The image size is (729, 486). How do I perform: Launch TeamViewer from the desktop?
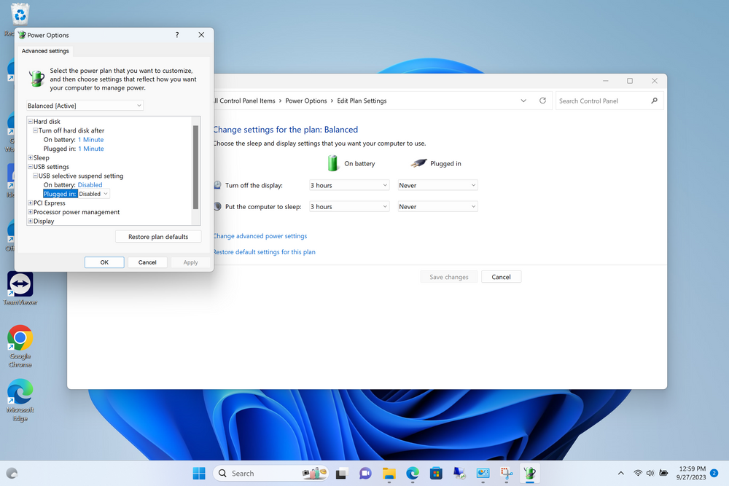click(x=19, y=284)
